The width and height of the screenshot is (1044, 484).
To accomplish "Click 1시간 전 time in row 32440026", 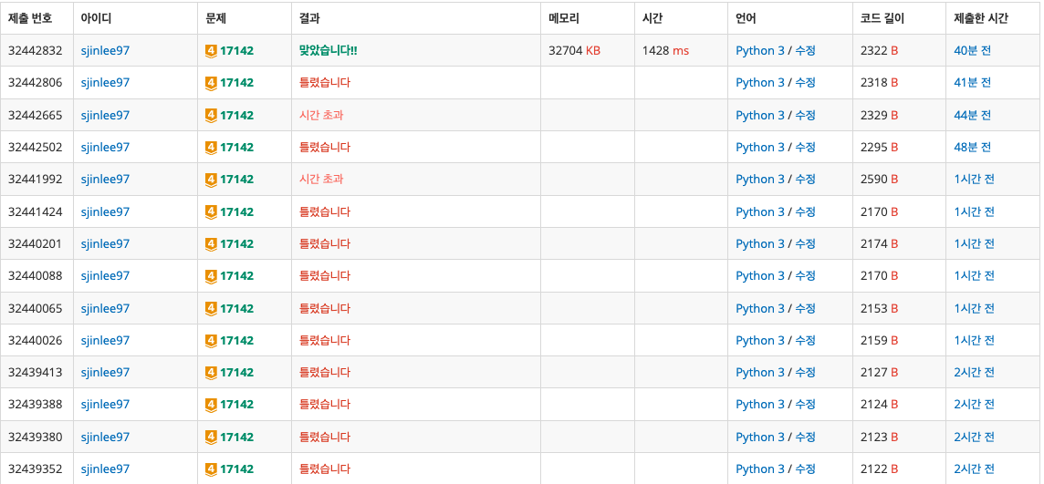I will point(974,340).
